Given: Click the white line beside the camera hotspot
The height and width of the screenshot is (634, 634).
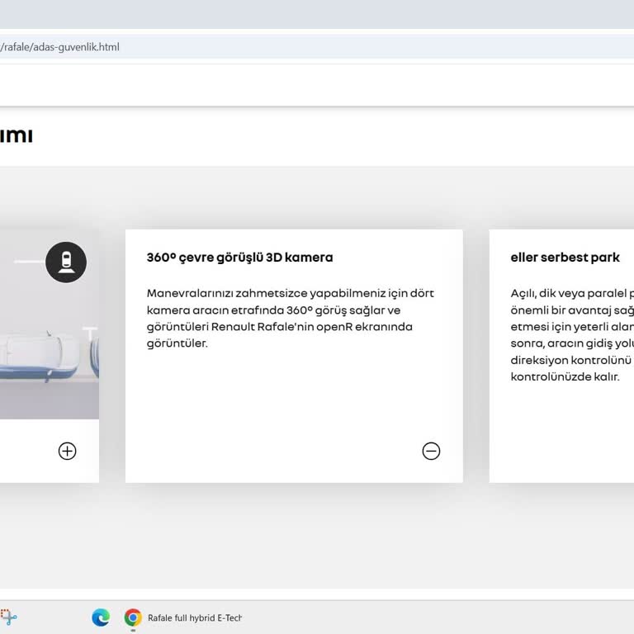Looking at the screenshot, I should click(x=30, y=262).
